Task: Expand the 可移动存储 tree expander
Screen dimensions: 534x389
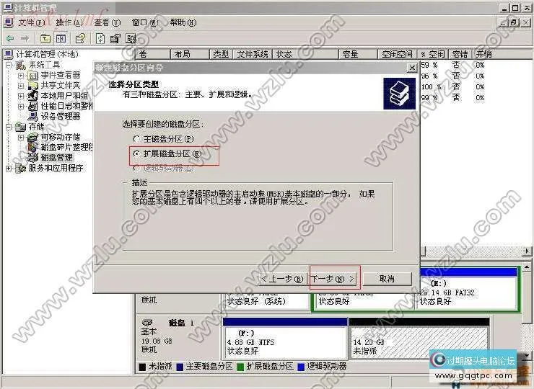Action: coord(21,138)
